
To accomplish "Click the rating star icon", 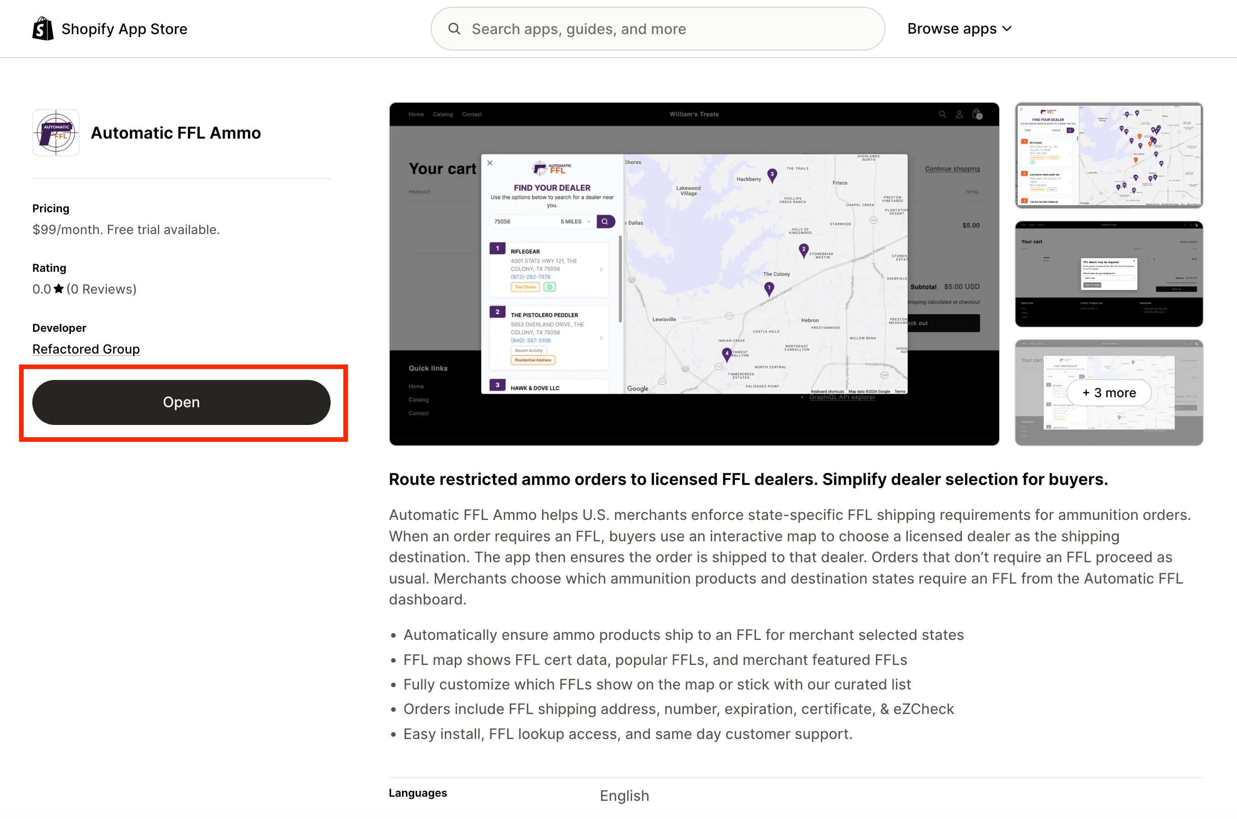I will [59, 288].
